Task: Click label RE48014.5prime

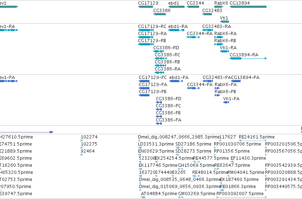Action: pos(210,172)
